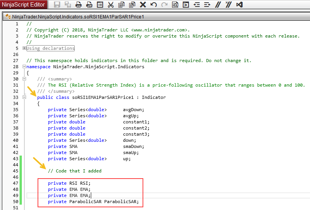Open Print Preview from toolbar
The width and height of the screenshot is (310, 210).
89,5
